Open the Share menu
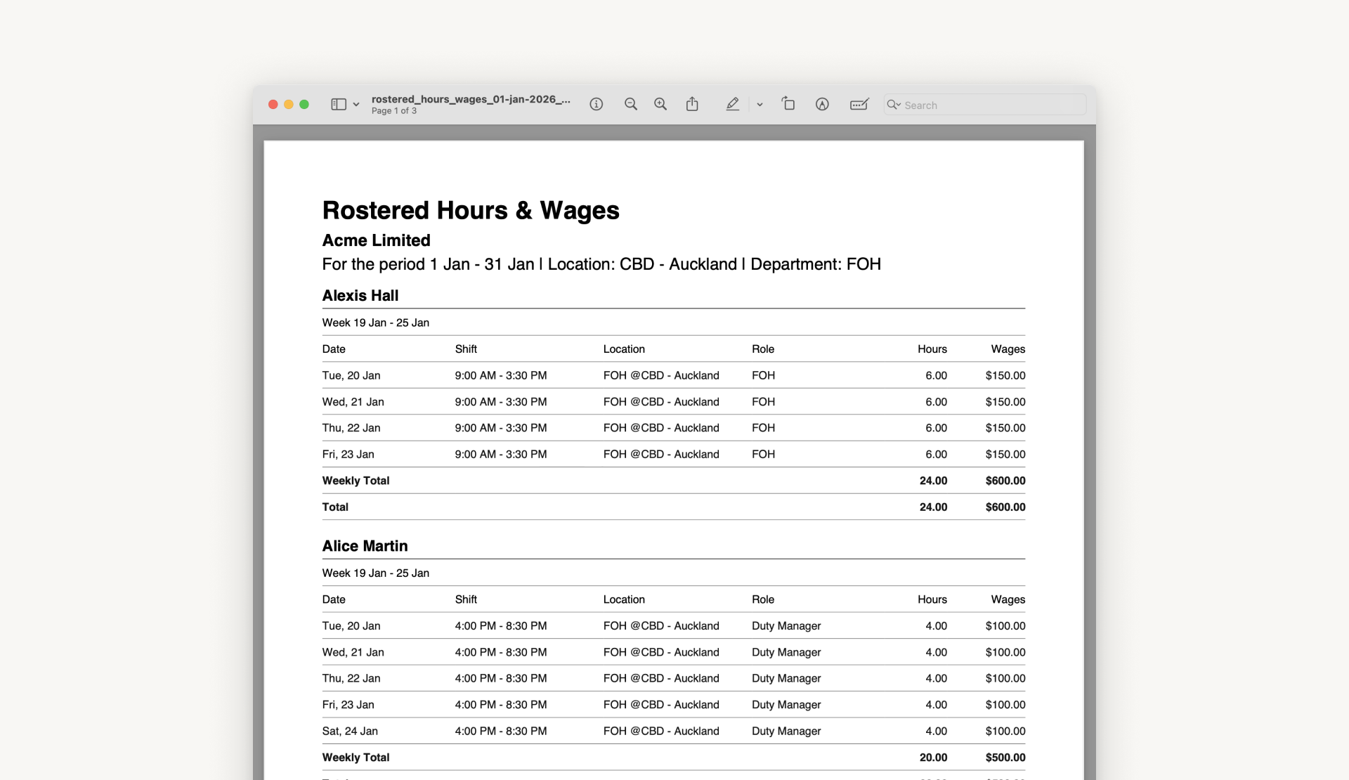1349x780 pixels. click(x=692, y=104)
